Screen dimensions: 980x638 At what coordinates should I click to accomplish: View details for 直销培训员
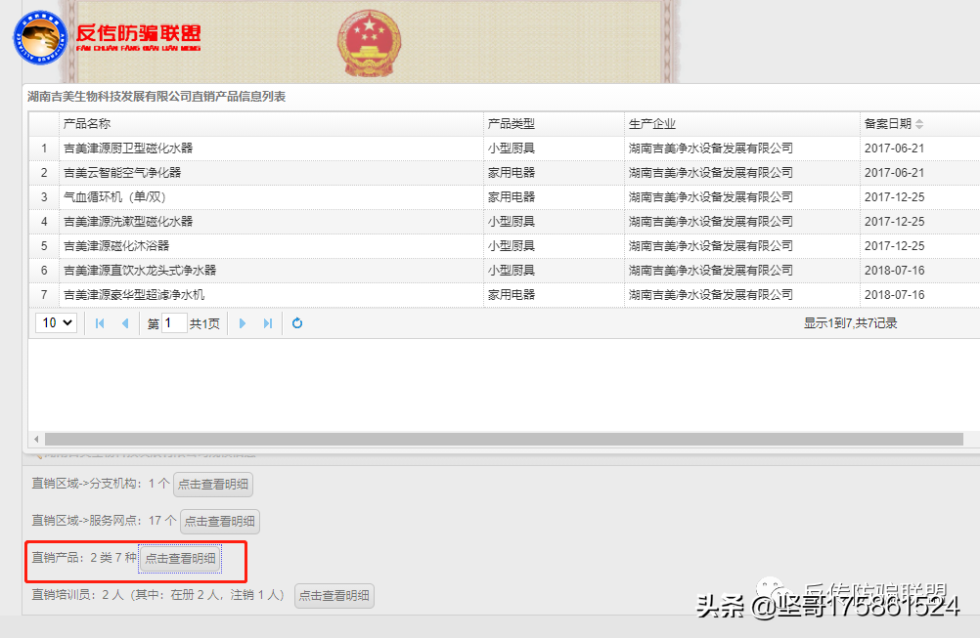(334, 596)
